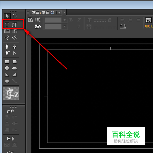Image resolution: width=153 pixels, height=153 pixels.
Task: Open the Tab Stops ruler button
Action: point(123,26)
